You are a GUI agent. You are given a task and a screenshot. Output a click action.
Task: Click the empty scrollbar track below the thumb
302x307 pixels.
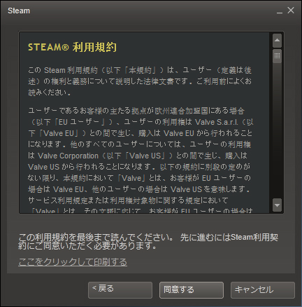point(277,131)
